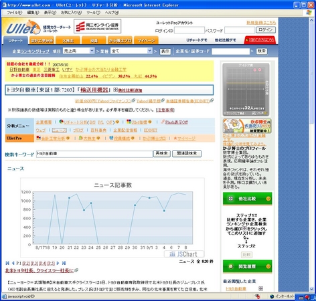Click the 検索キーワード field containing トヨタ自動車
Image resolution: width=316 pixels, height=301 pixels.
coord(94,154)
